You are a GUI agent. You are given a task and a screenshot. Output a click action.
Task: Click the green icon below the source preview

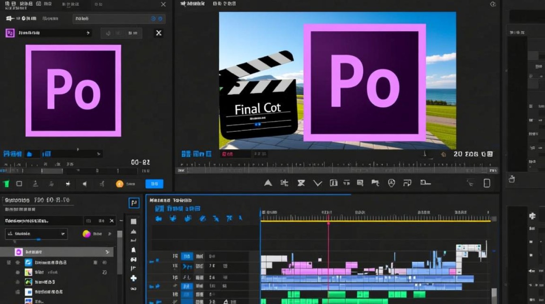[6, 184]
